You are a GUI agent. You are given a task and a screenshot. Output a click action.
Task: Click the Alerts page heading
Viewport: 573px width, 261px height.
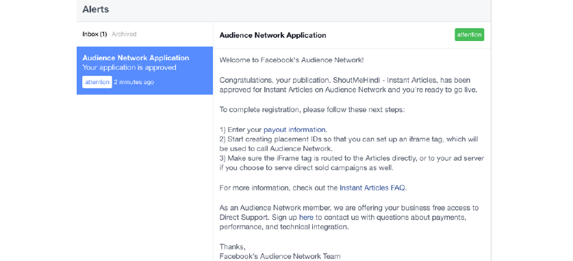tap(95, 10)
